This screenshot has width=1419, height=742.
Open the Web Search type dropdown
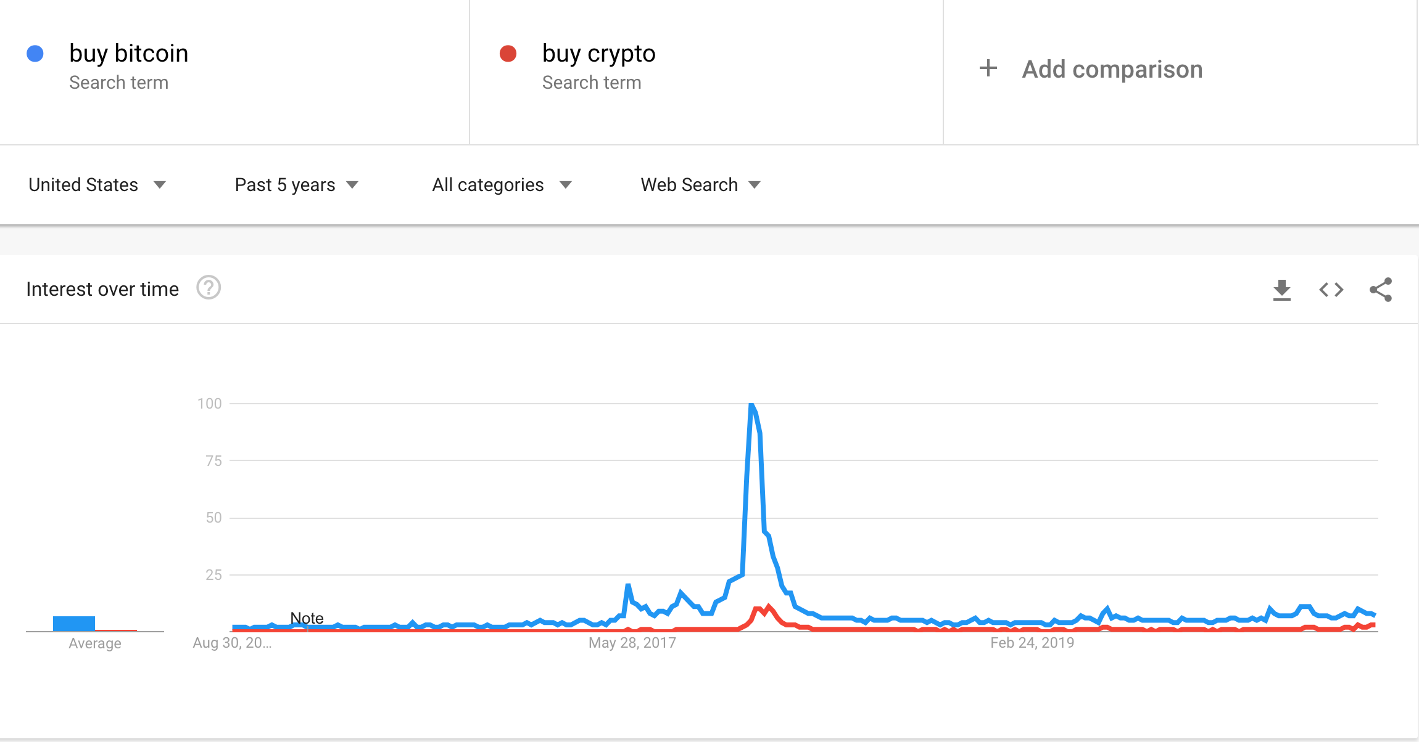(x=700, y=184)
